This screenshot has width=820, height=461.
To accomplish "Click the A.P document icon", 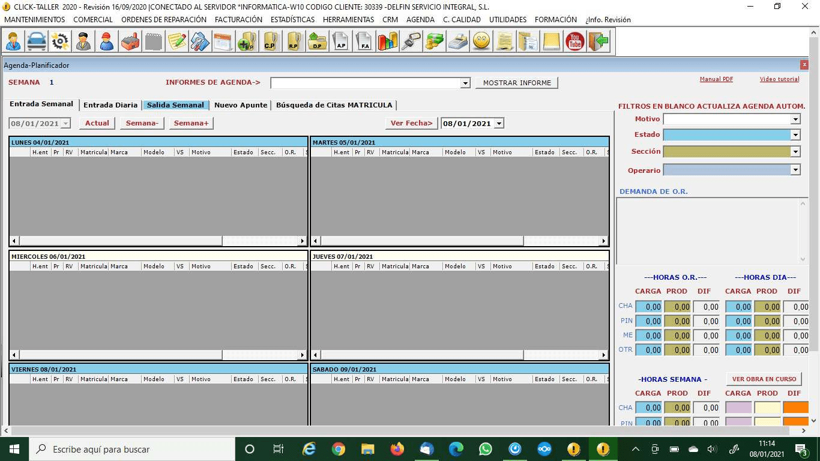I will (x=340, y=41).
